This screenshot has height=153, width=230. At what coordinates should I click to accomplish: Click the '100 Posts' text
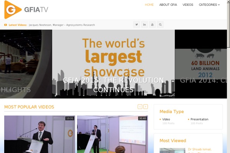tap(197, 123)
